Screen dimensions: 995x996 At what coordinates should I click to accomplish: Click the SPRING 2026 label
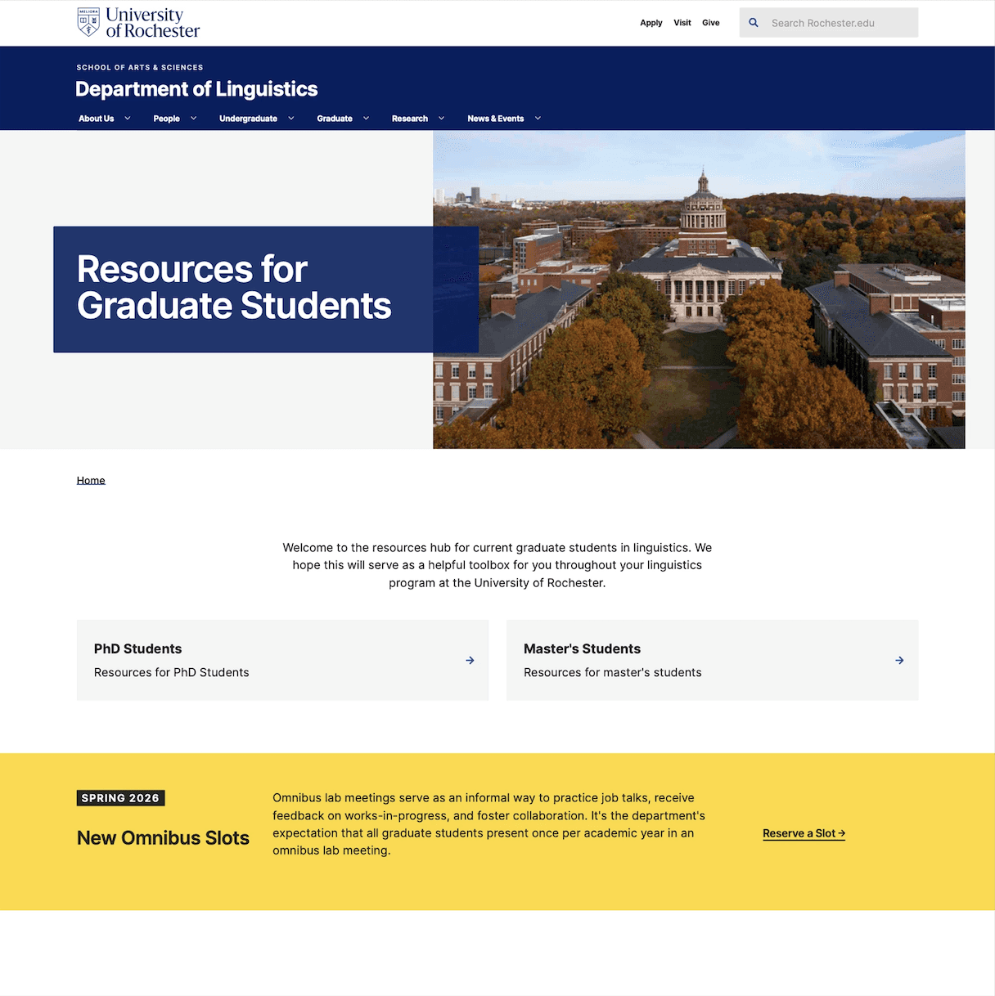tap(120, 798)
